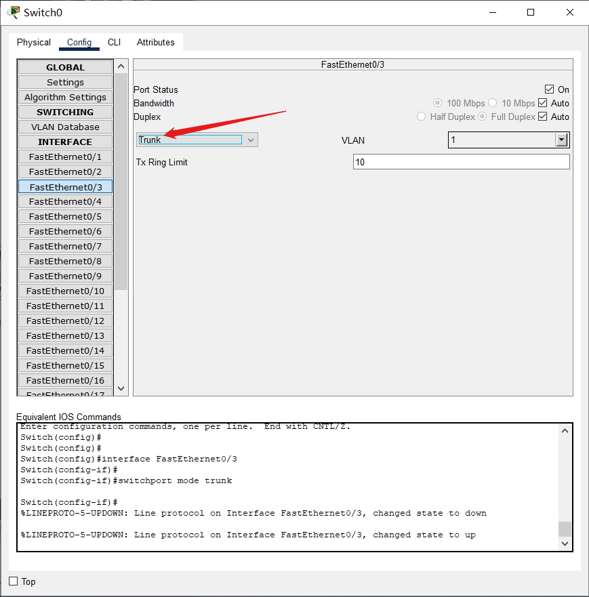
Task: Click IOS commands scroll up arrow
Action: [565, 431]
